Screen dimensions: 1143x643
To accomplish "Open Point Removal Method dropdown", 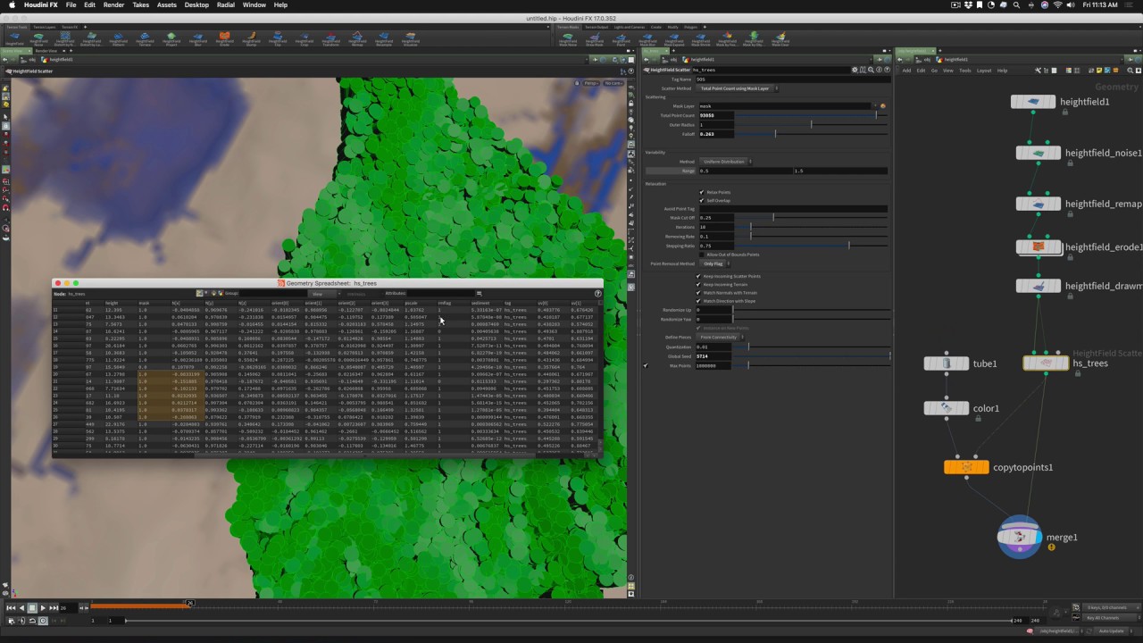I will [x=715, y=263].
